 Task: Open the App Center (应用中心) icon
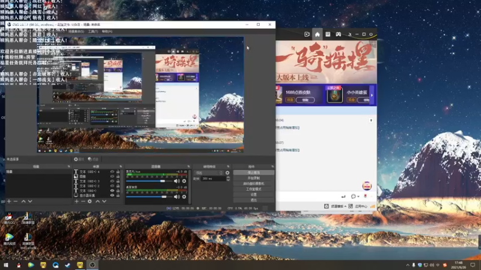351,206
